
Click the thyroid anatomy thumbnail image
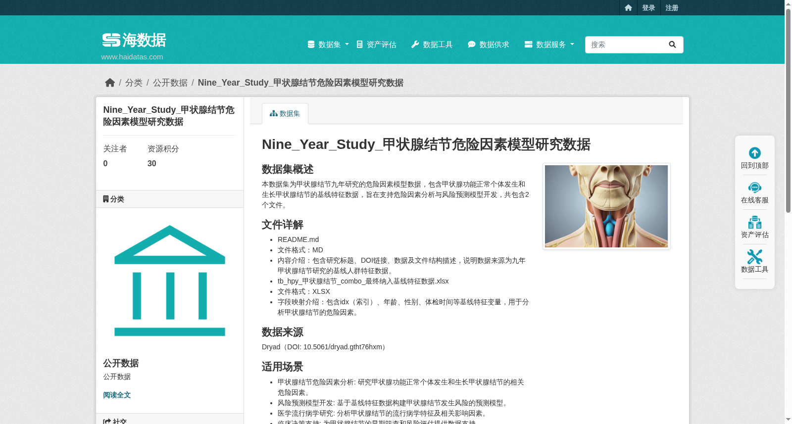pyautogui.click(x=606, y=206)
